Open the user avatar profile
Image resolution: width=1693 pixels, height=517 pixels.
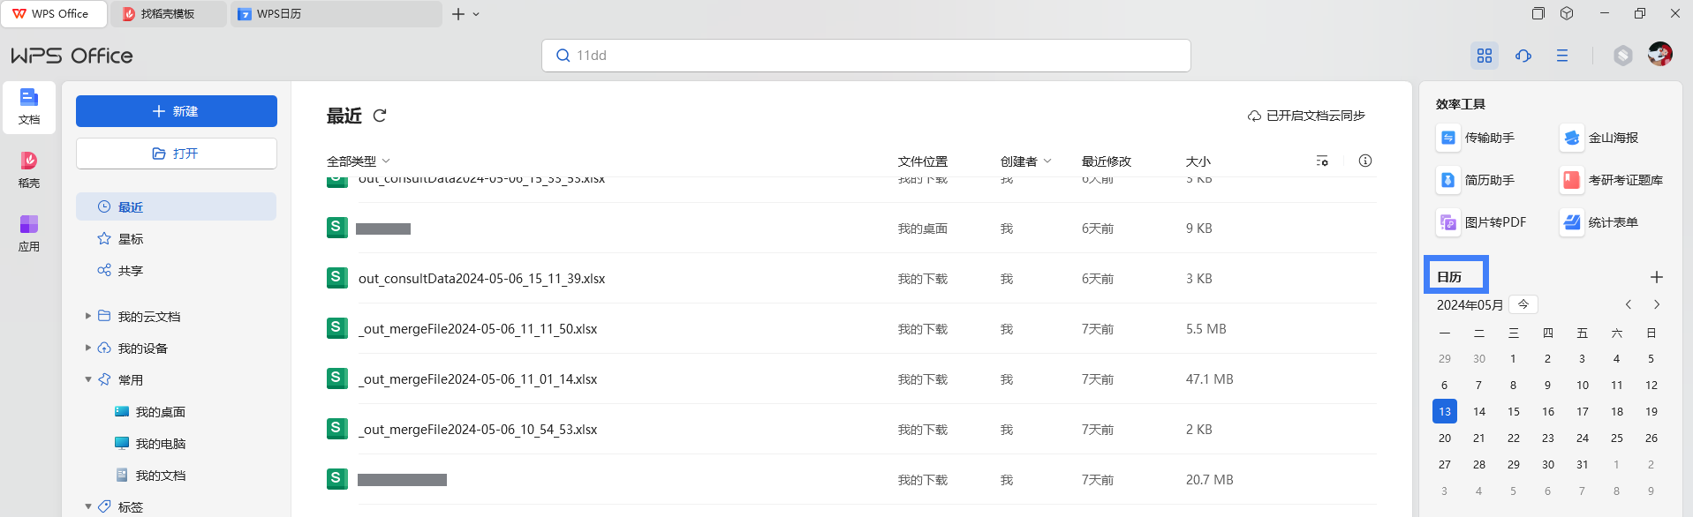pos(1660,55)
